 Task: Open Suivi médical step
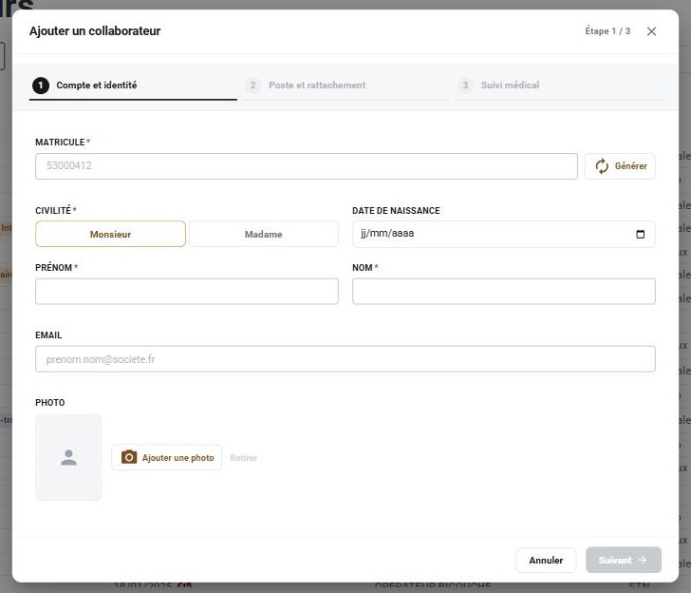558,86
